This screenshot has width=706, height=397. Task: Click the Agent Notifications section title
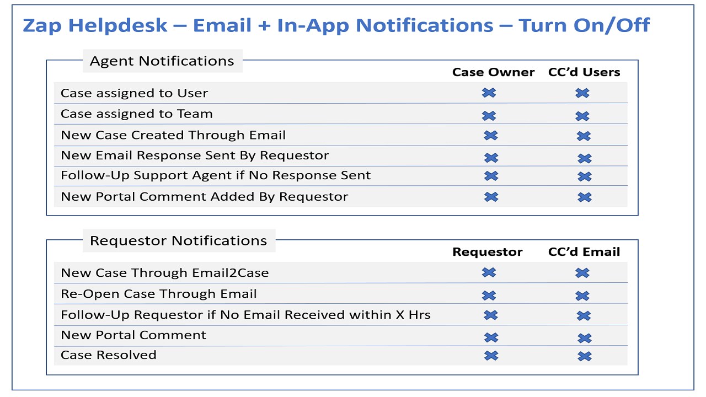(x=162, y=61)
